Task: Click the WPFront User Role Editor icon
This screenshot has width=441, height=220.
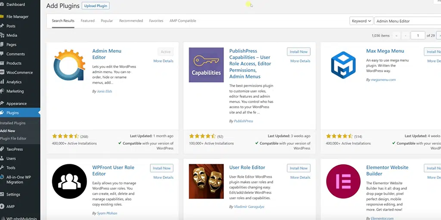Action: (x=69, y=181)
